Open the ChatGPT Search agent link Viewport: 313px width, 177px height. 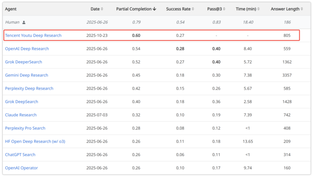[20, 155]
